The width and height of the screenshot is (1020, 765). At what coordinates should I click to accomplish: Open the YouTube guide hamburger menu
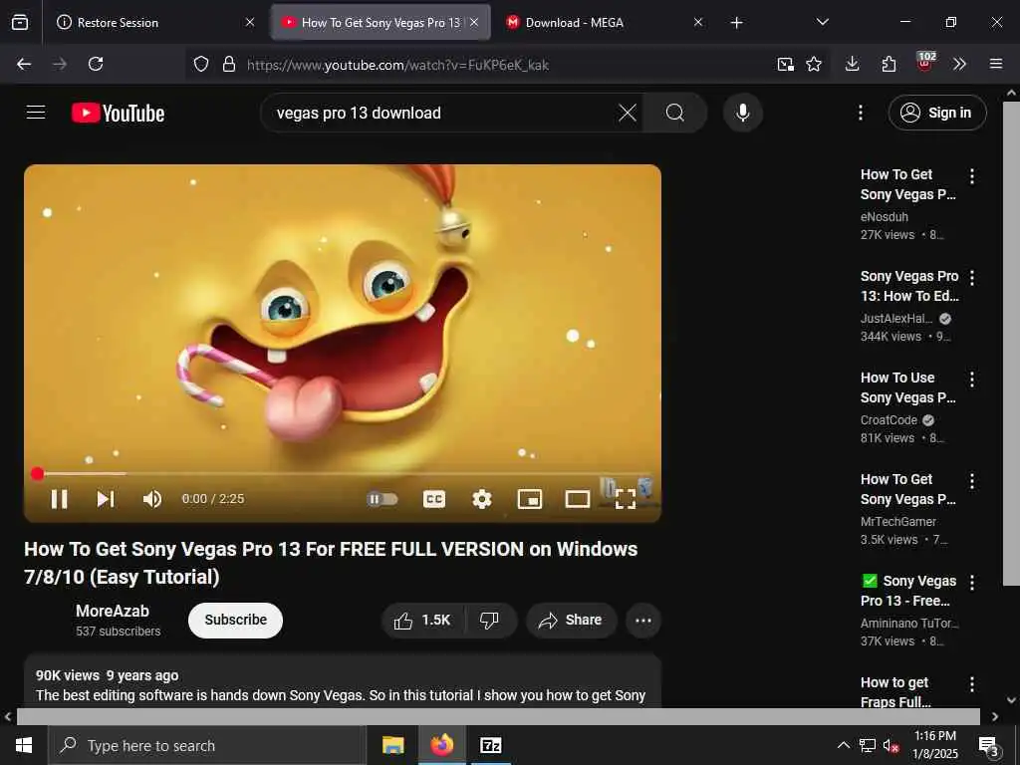36,113
